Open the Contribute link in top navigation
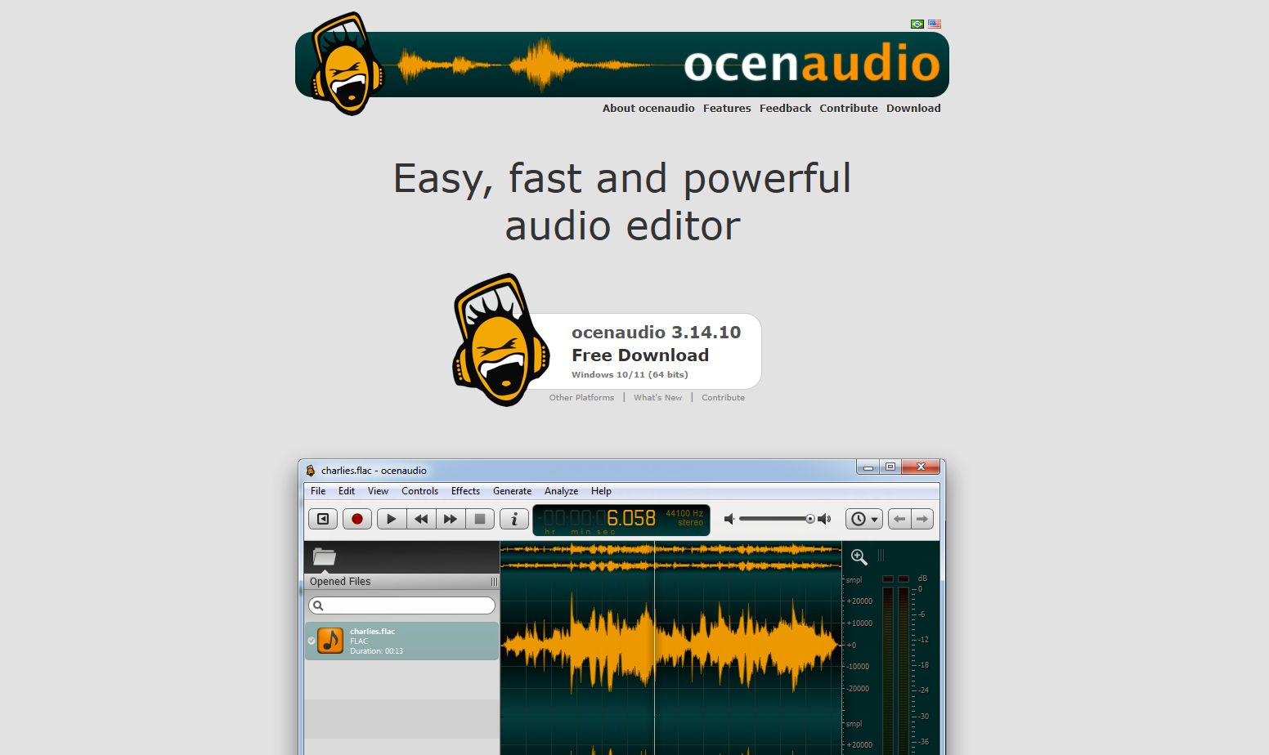1269x755 pixels. (x=849, y=108)
